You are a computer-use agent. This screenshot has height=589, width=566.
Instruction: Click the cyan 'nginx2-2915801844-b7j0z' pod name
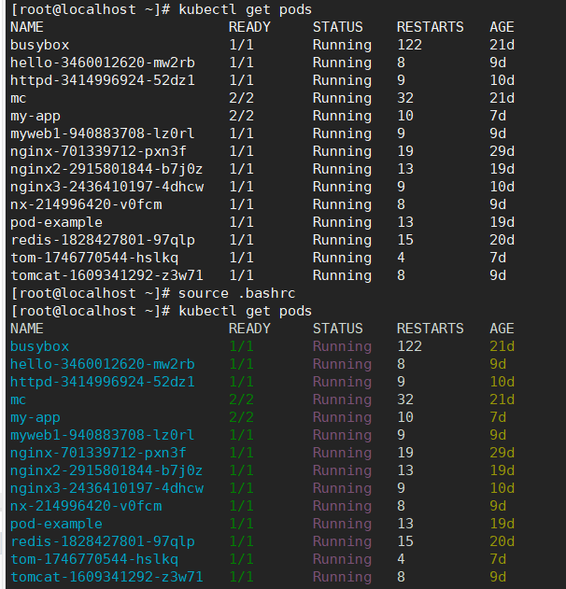click(x=106, y=470)
